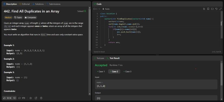
Task: Click the Saved to local status
Action: (99, 52)
